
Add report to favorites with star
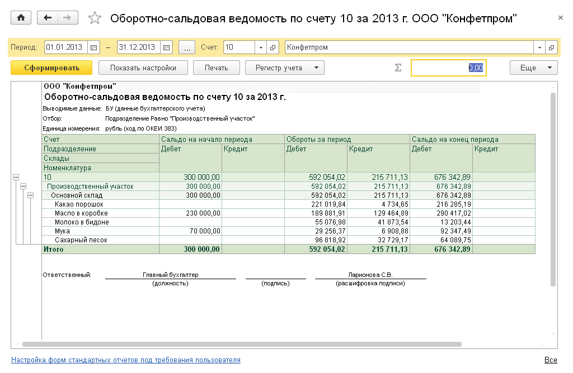[95, 18]
